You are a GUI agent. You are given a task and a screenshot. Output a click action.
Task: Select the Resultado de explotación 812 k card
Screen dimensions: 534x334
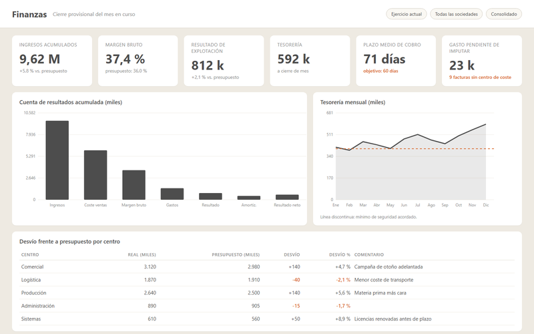[x=224, y=61]
